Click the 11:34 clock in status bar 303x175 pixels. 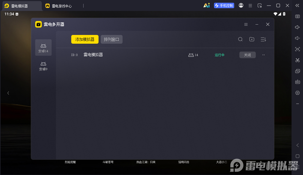tap(9, 14)
